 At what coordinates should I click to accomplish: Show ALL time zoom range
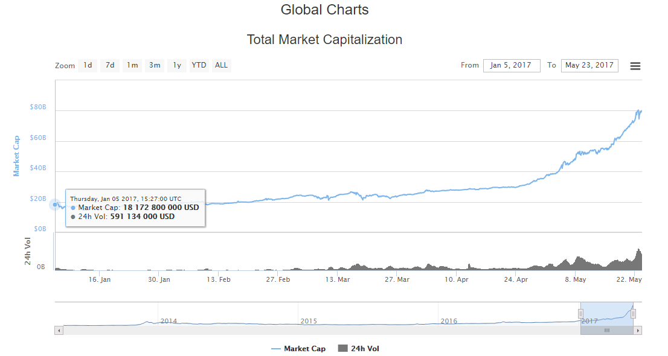tap(222, 65)
